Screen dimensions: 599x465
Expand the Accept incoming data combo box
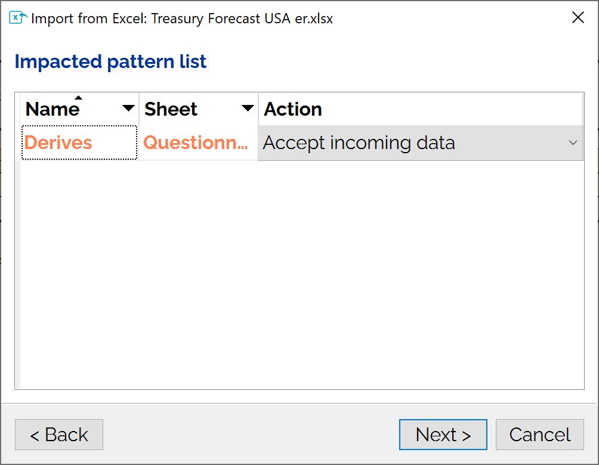pos(421,143)
